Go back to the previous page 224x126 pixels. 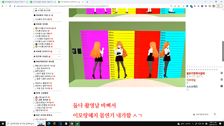(3, 6)
